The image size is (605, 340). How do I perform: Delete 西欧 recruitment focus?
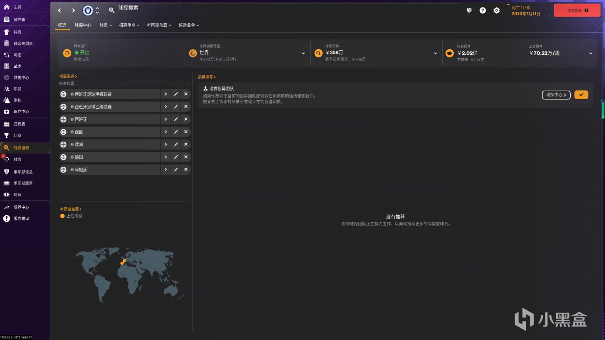tap(186, 132)
